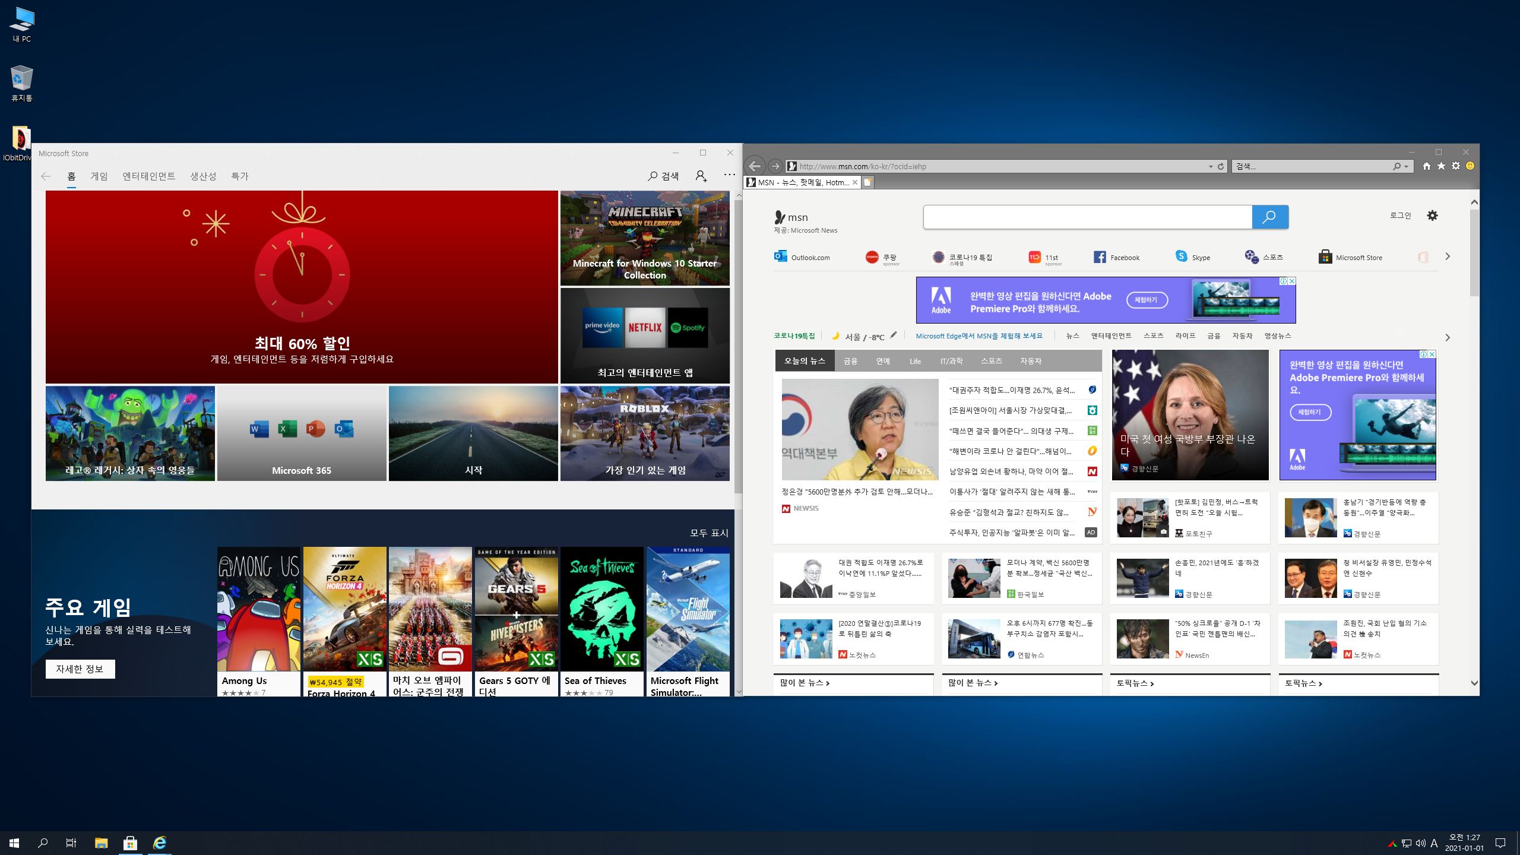
Task: Open Task View on the taskbar
Action: pos(71,843)
